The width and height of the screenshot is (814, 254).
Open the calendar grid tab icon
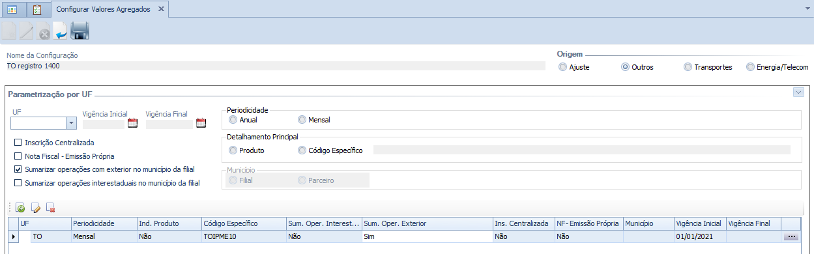click(12, 9)
